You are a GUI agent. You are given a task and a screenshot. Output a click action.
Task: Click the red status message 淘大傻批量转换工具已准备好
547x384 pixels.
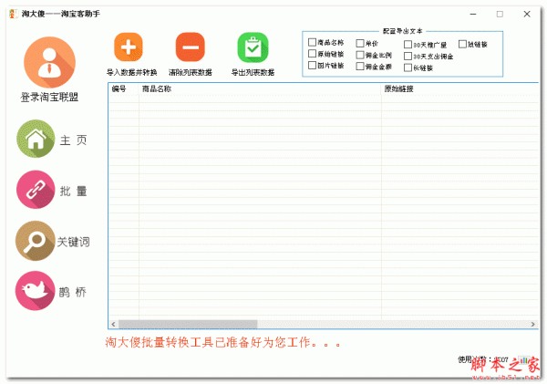tap(222, 342)
